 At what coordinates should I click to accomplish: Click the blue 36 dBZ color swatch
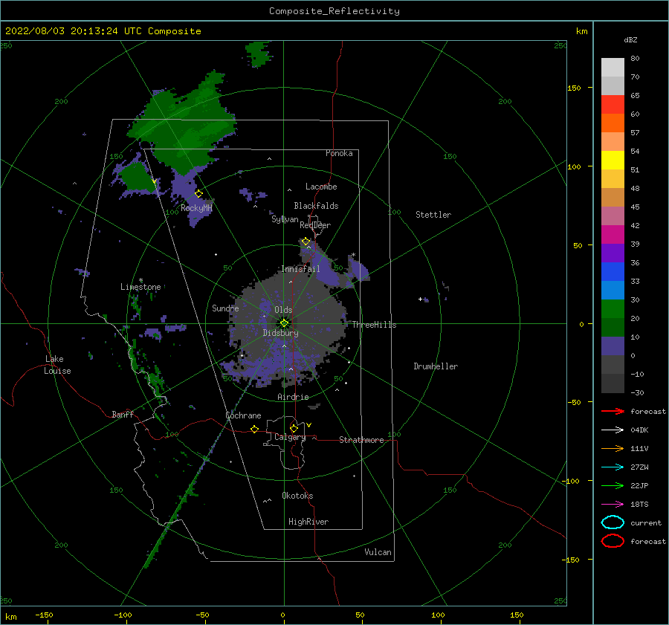[613, 272]
